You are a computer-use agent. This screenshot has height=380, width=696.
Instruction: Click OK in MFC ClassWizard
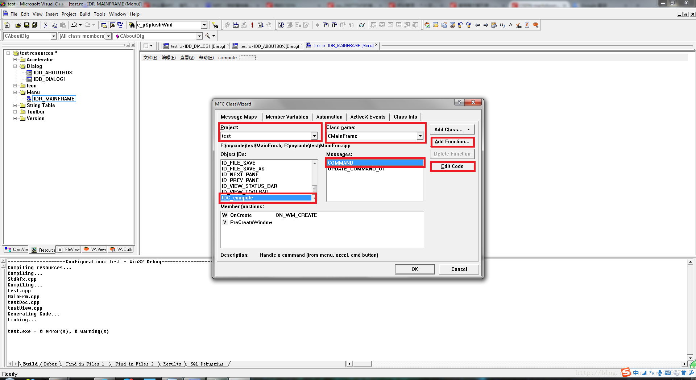point(415,269)
